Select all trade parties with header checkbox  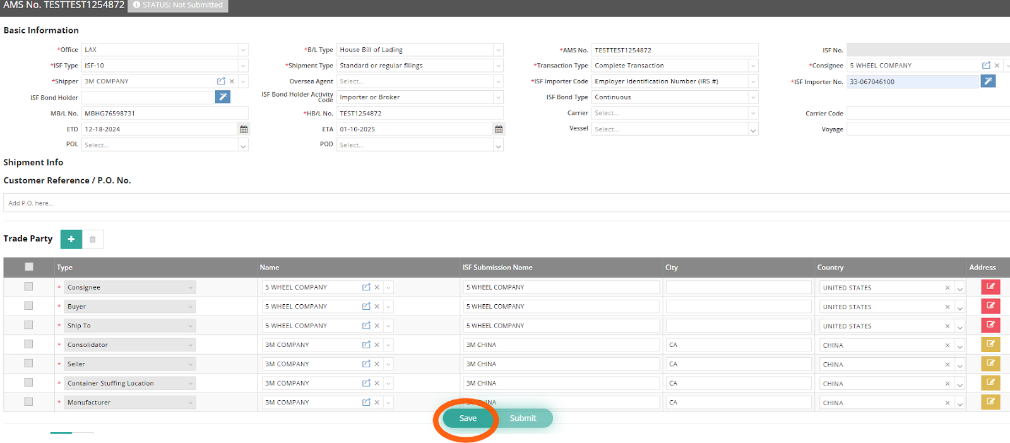[x=29, y=267]
